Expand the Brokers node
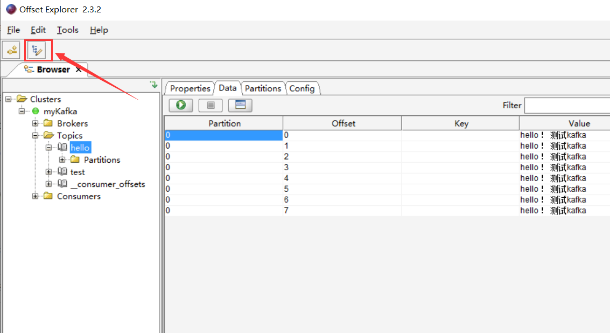Image resolution: width=610 pixels, height=333 pixels. coord(35,123)
